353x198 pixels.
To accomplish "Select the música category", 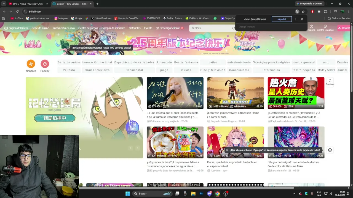I will click(x=186, y=70).
